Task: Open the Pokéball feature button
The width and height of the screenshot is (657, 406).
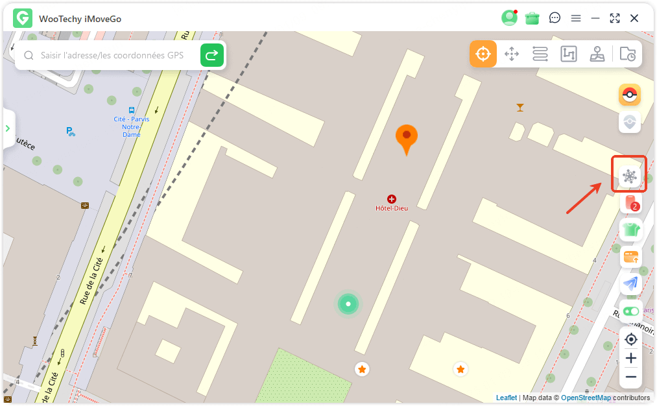Action: [629, 95]
